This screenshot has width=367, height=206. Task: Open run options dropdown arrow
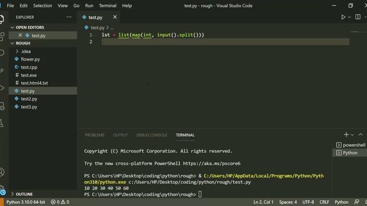pos(349,17)
